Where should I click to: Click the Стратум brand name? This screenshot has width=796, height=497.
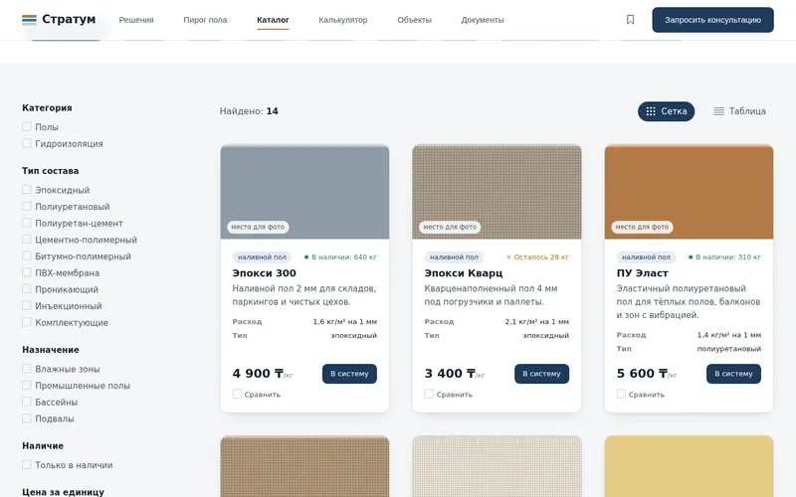(69, 19)
